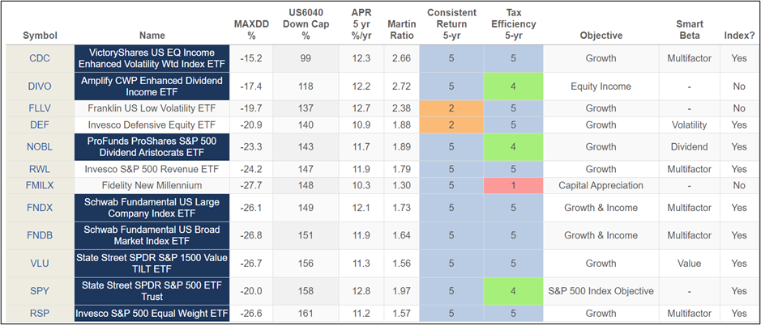Click orange Consistent Return cell for FLLV

tap(451, 108)
